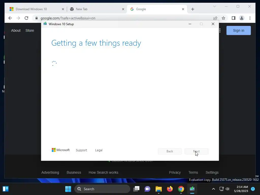Open Teams Chat taskbar icon

(148, 189)
